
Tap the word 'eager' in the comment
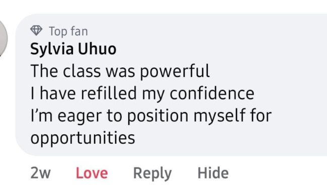(79, 117)
